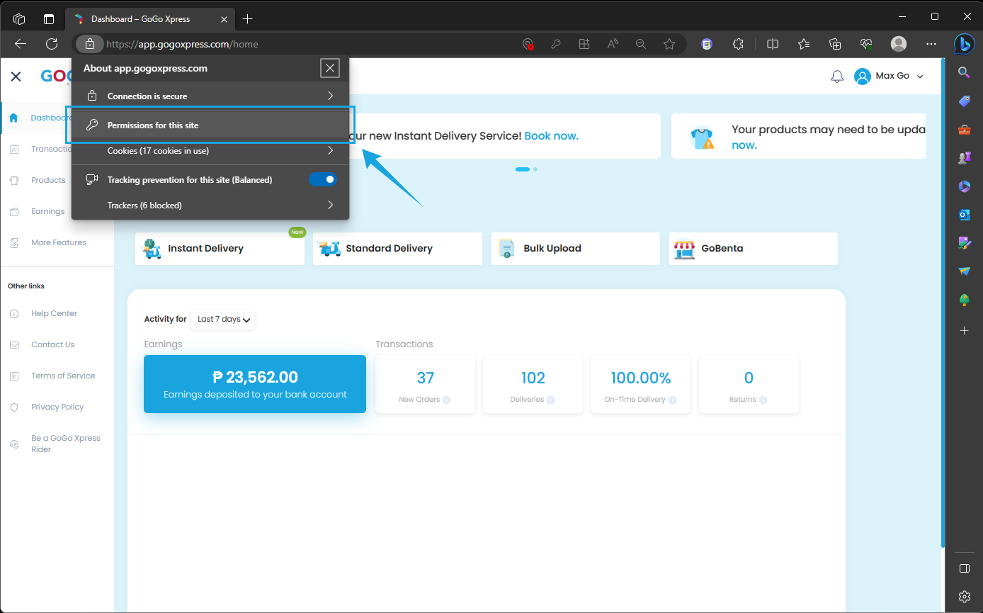Open the Last 7 days dropdown
983x613 pixels.
click(223, 320)
